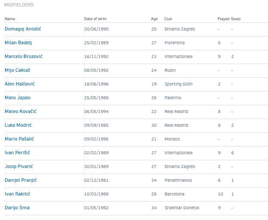Click Rubin club cell

(170, 70)
